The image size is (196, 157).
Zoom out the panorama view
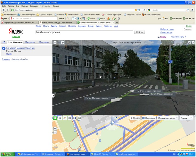(x=55, y=43)
